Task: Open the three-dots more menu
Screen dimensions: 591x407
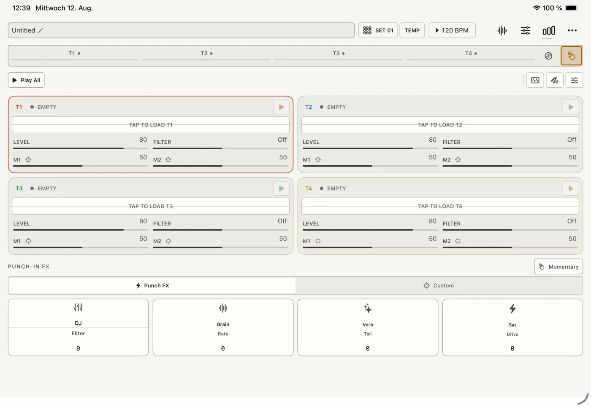Action: click(572, 30)
